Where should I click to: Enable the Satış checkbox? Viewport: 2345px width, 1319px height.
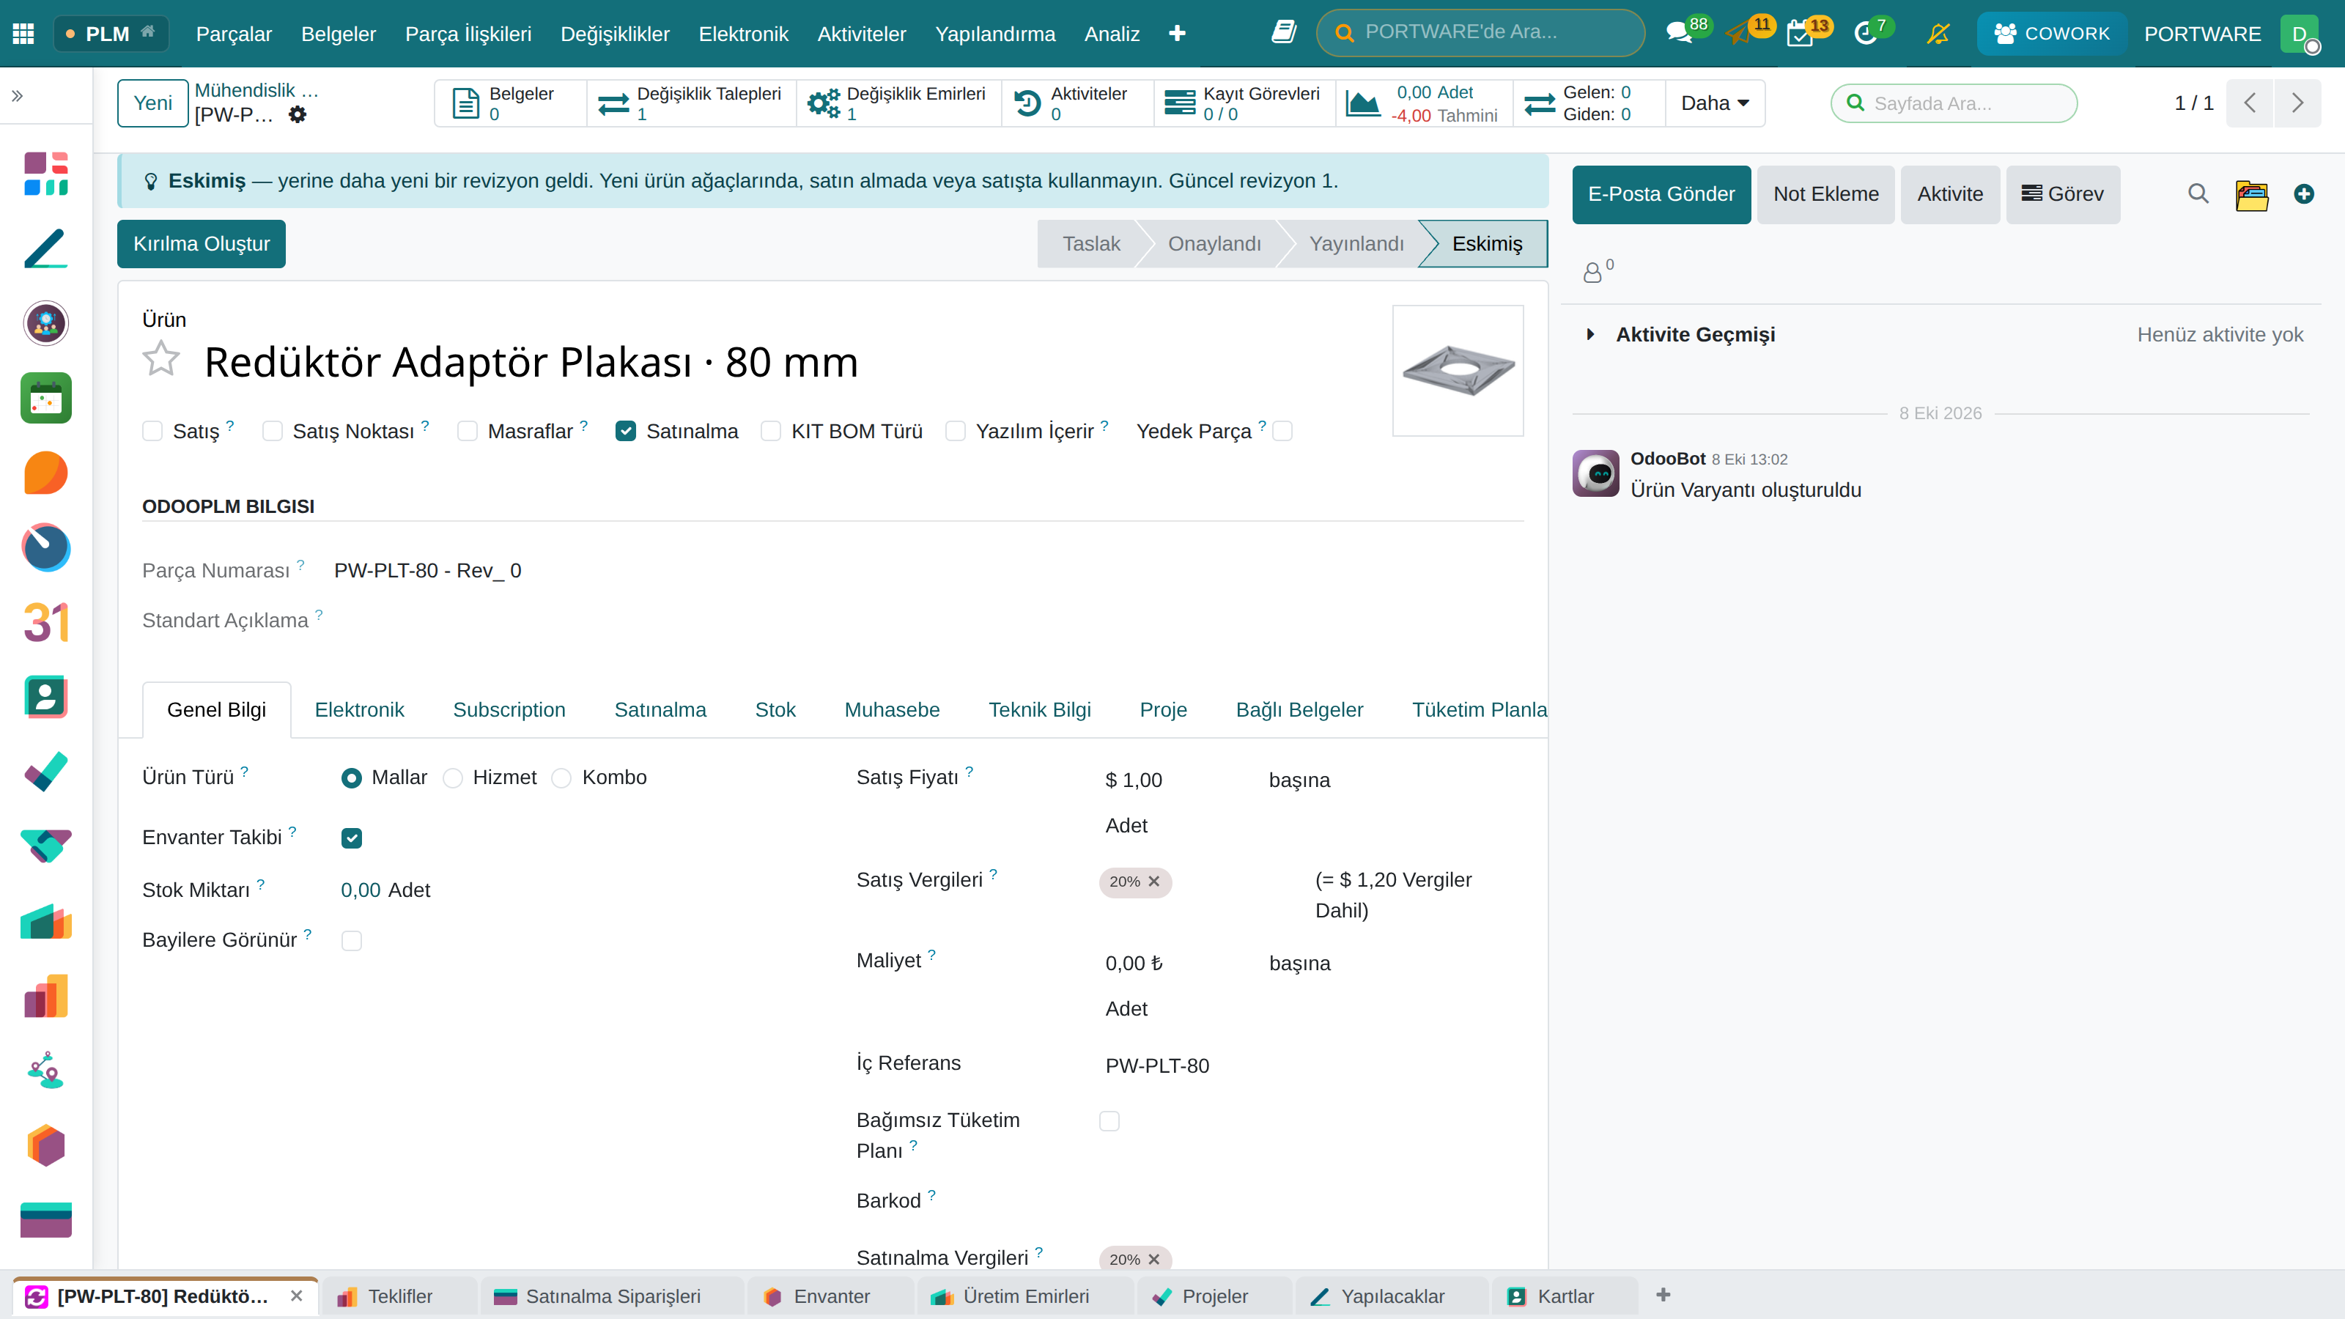(152, 432)
